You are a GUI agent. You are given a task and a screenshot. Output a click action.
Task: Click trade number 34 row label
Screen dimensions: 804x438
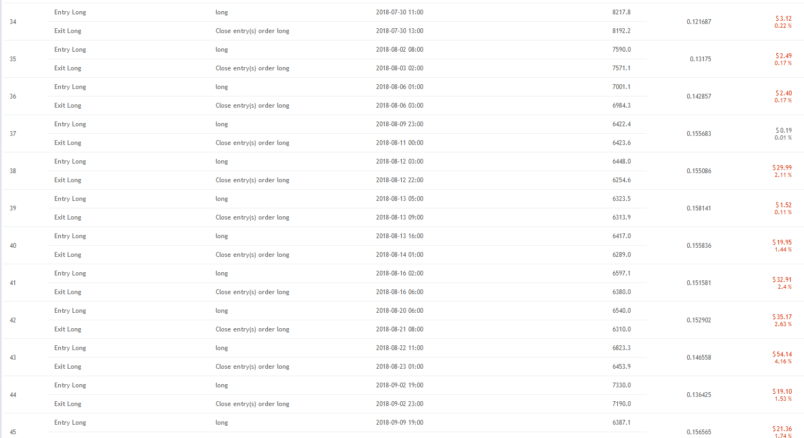13,22
